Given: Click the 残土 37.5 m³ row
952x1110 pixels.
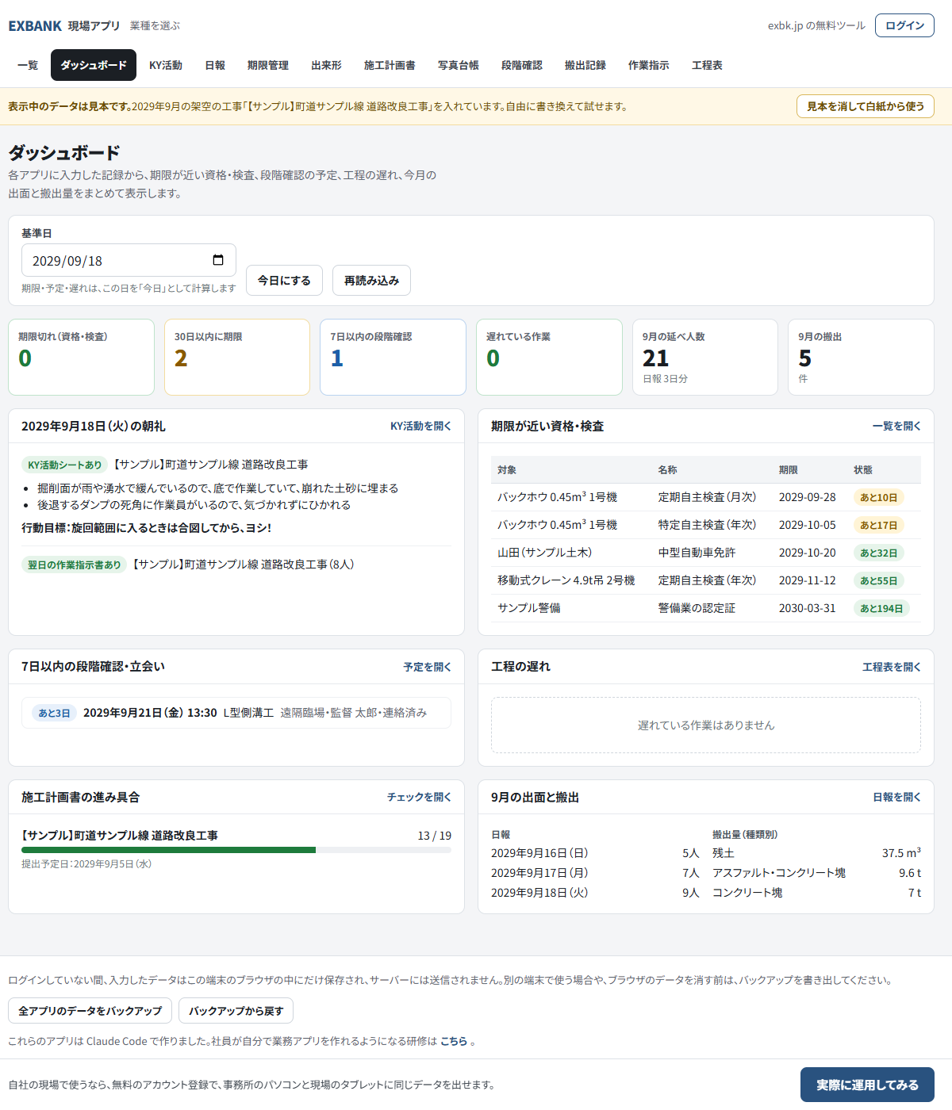Looking at the screenshot, I should click(816, 853).
